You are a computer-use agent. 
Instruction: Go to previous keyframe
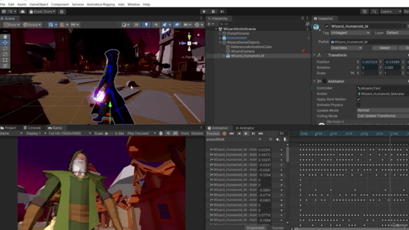pyautogui.click(x=238, y=134)
